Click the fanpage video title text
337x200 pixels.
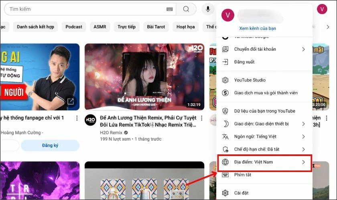click(x=32, y=118)
